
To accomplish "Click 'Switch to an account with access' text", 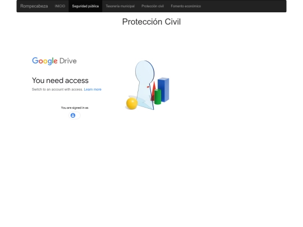I will 57,89.
